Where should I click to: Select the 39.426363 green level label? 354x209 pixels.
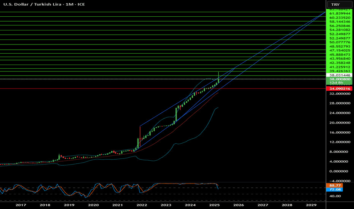[340, 70]
